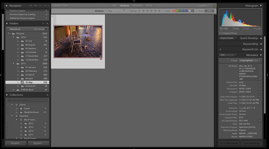Select the master photos Kind icon
The height and width of the screenshot is (149, 269).
pyautogui.click(x=206, y=11)
